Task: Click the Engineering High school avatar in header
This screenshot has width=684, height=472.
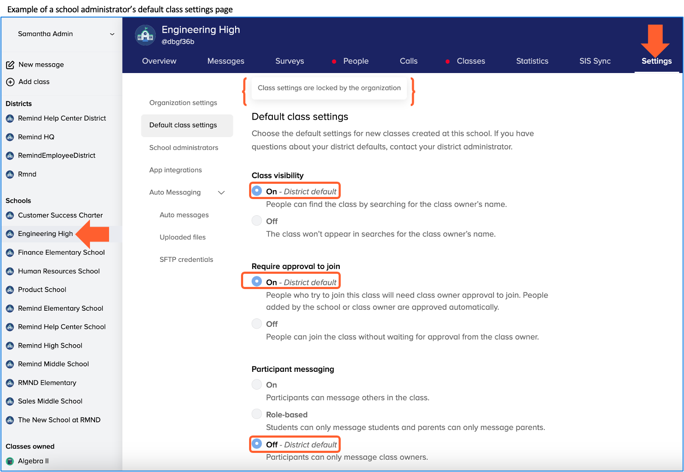Action: pyautogui.click(x=145, y=35)
